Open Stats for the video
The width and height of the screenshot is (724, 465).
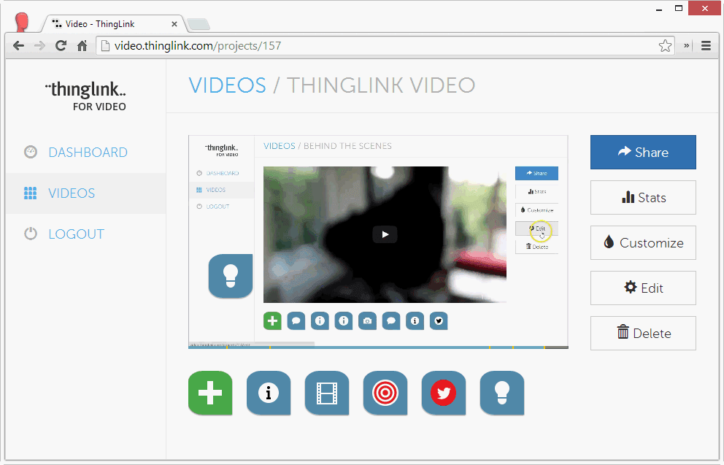[643, 197]
